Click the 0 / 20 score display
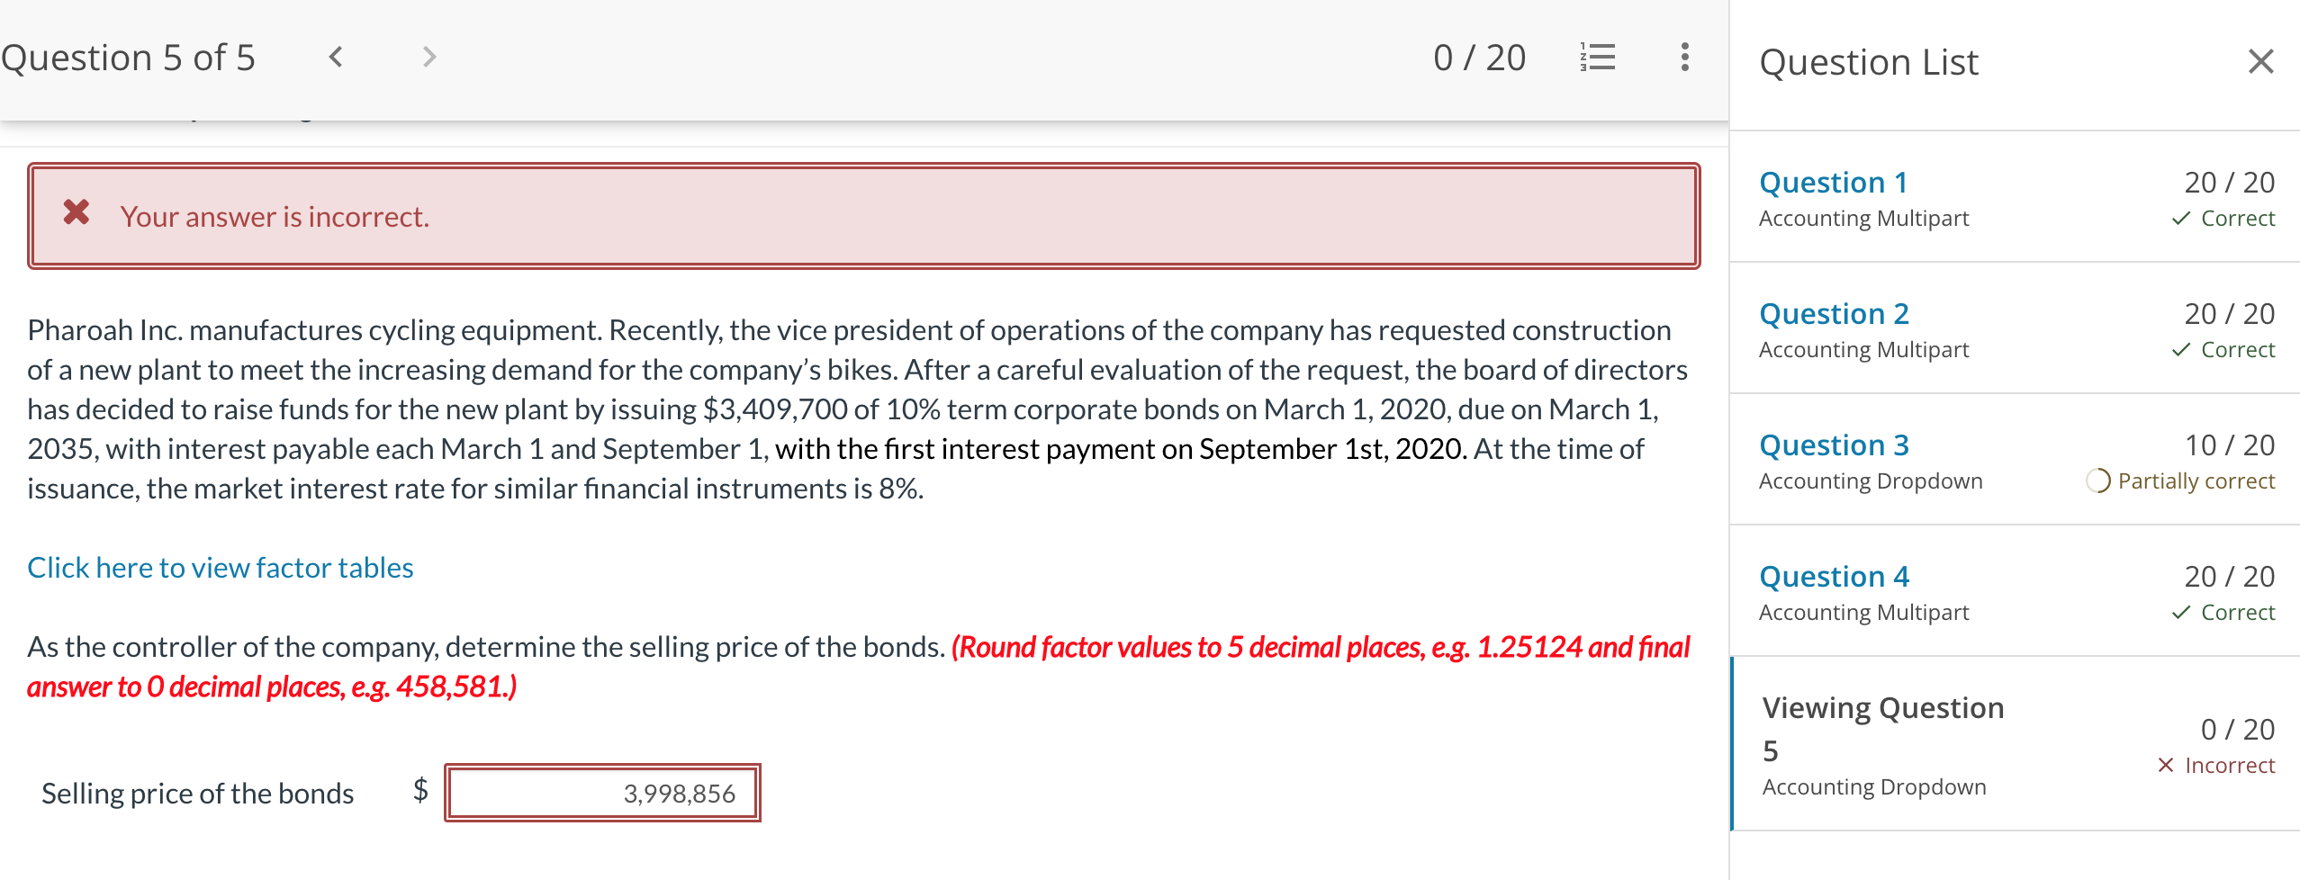 [x=1479, y=58]
